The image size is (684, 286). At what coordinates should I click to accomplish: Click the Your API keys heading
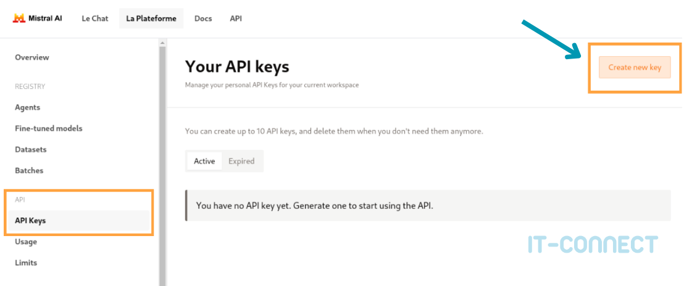(237, 67)
